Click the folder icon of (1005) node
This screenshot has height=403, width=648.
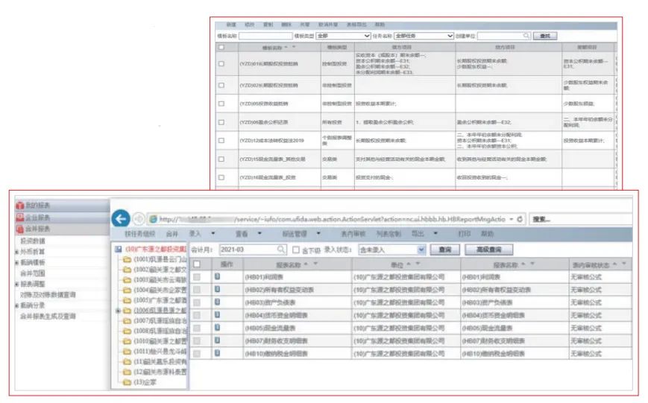[x=127, y=300]
